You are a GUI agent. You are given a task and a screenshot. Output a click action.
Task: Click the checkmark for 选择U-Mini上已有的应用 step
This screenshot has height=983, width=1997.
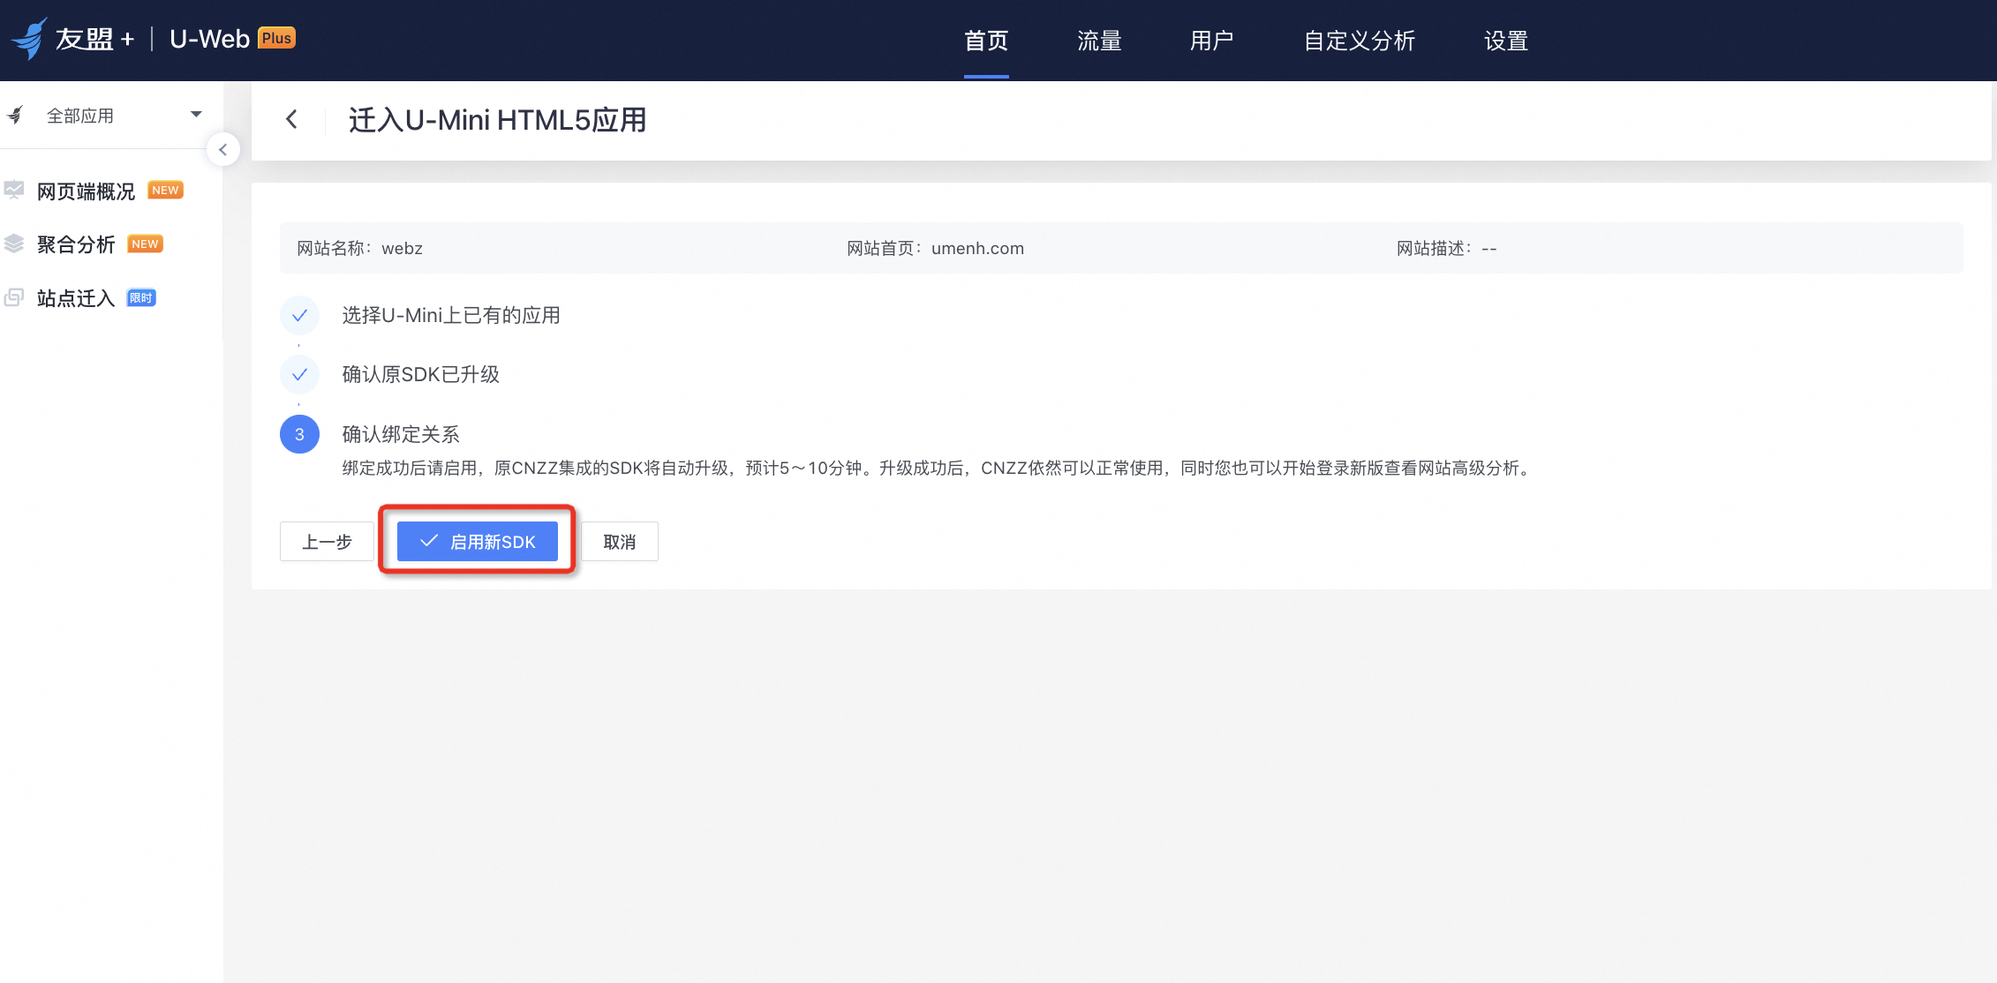coord(299,316)
